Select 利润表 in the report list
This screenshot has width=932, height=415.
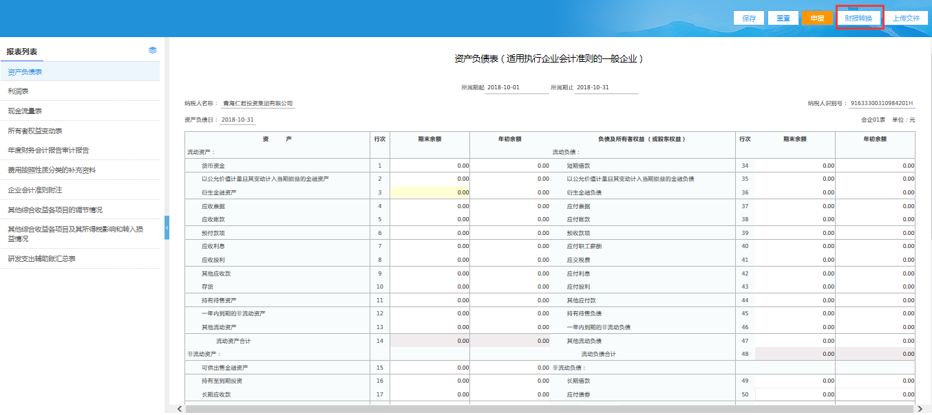click(x=18, y=91)
